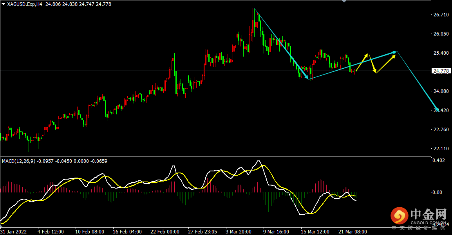Select the 21 Mar 08:00 time label
452x235 pixels.
pyautogui.click(x=353, y=231)
